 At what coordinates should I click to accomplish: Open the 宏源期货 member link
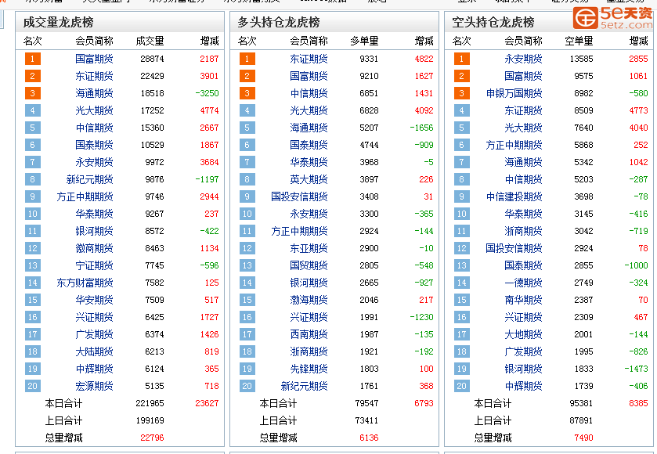tap(94, 386)
